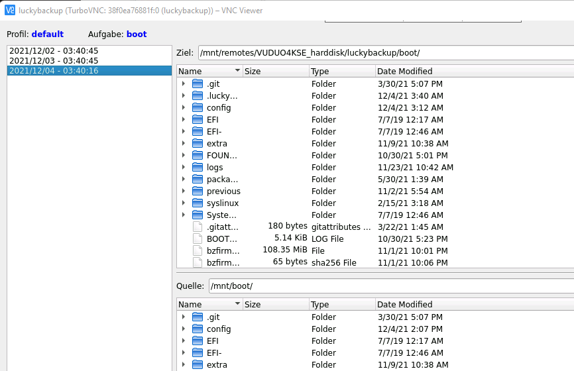Expand the .lucky... folder in Ziel tree
The height and width of the screenshot is (371, 574).
(x=184, y=96)
